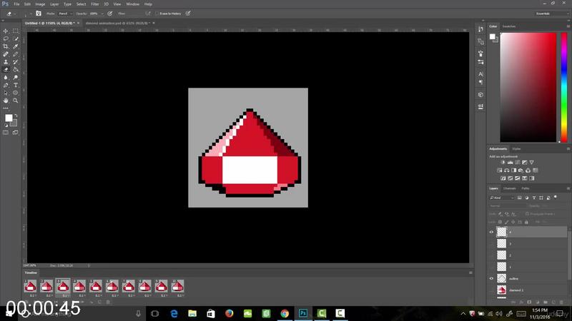The width and height of the screenshot is (572, 321).
Task: Select the Horizontal Type tool
Action: click(x=15, y=85)
